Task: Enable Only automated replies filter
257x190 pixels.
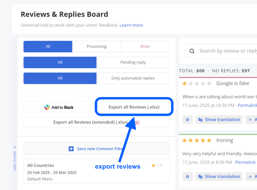Action: (x=133, y=78)
